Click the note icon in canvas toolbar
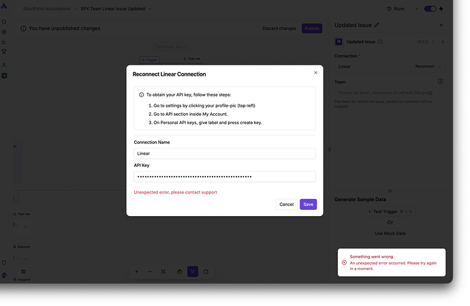The height and width of the screenshot is (306, 470). point(206,271)
